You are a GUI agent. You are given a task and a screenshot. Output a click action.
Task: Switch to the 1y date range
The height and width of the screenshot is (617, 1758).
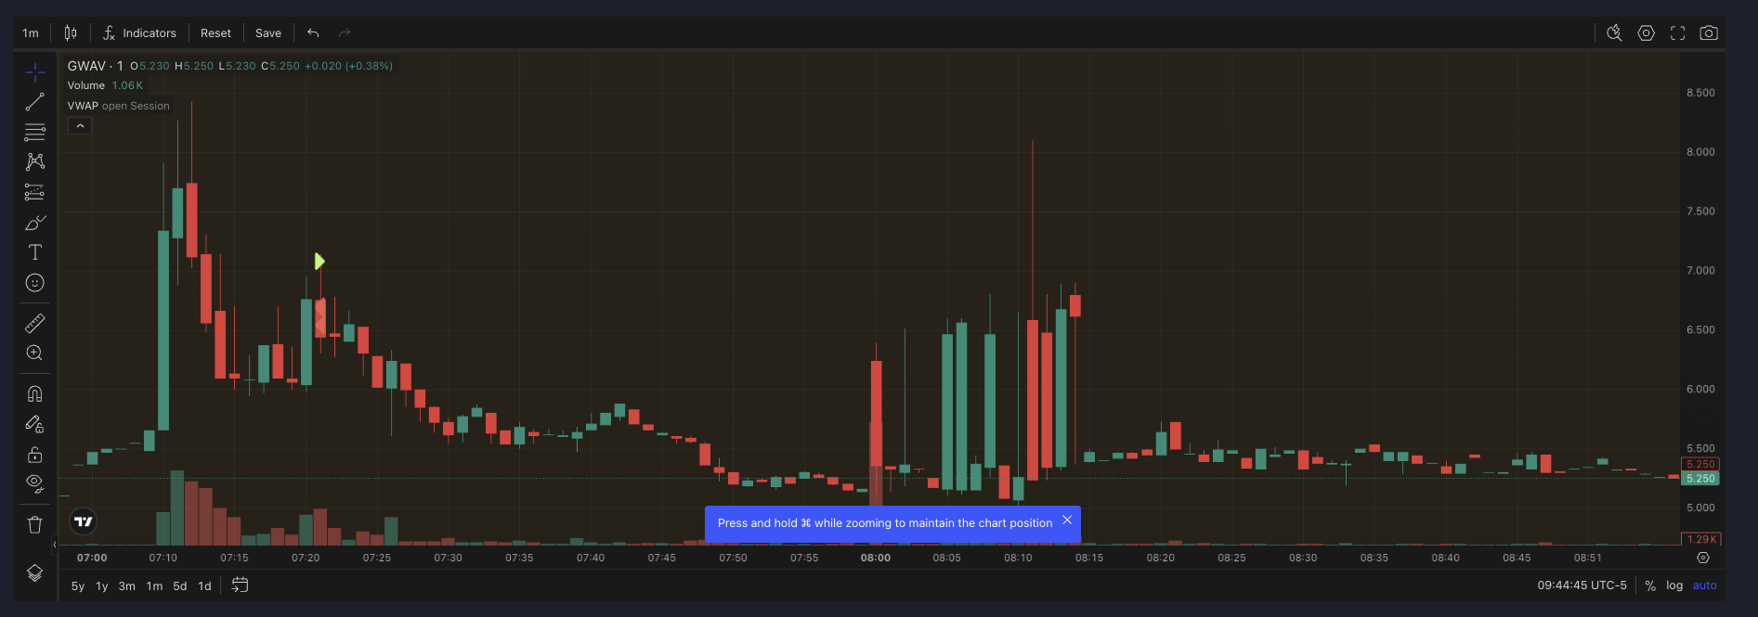click(102, 586)
